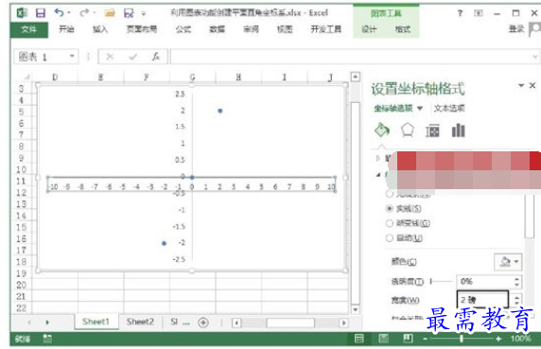Switch to the 数据 ribbon tab
Image resolution: width=541 pixels, height=349 pixels.
[x=217, y=29]
